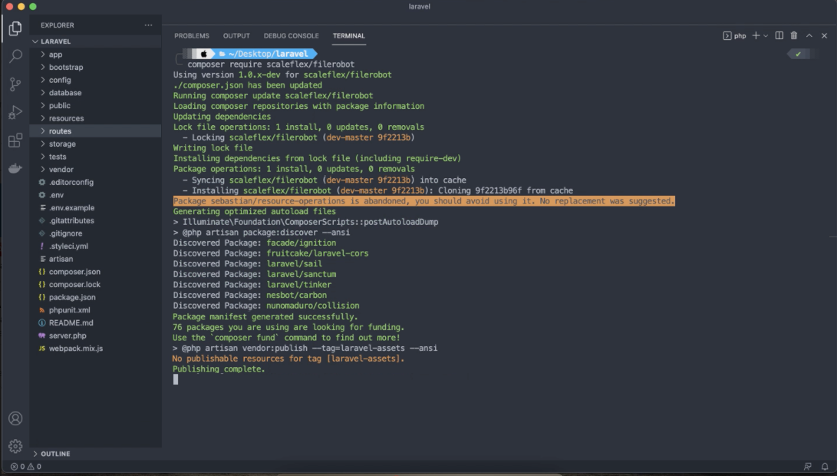Screen dimensions: 837x476
Task: Open the new terminal launch profile dropdown
Action: pos(766,35)
